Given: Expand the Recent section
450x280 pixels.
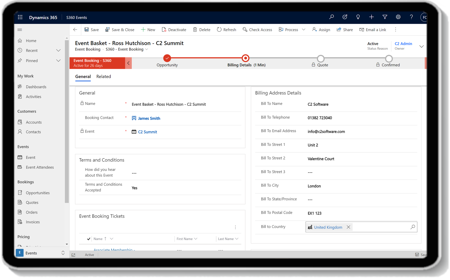Looking at the screenshot, I should pos(58,51).
